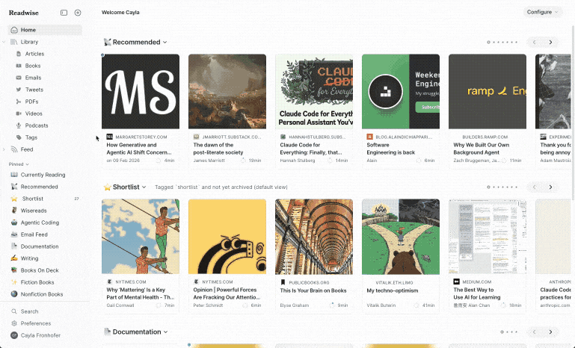The width and height of the screenshot is (575, 348).
Task: Open the Podcasts library section
Action: (36, 125)
